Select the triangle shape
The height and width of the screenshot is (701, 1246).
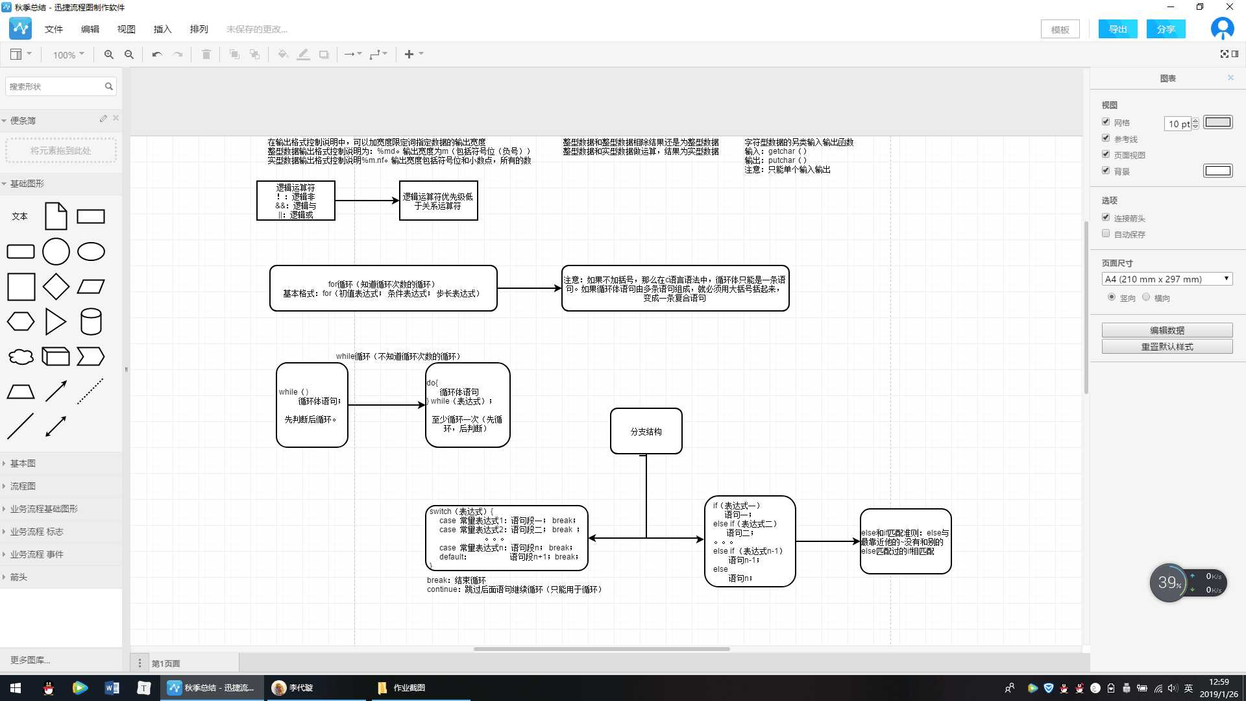coord(56,321)
